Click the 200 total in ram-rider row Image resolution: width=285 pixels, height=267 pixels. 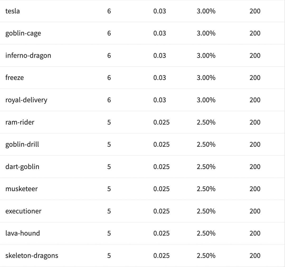[x=255, y=122]
